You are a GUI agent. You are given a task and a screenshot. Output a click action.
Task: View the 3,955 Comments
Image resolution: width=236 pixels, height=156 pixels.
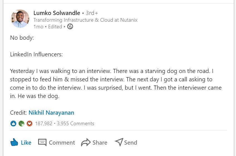75,124
